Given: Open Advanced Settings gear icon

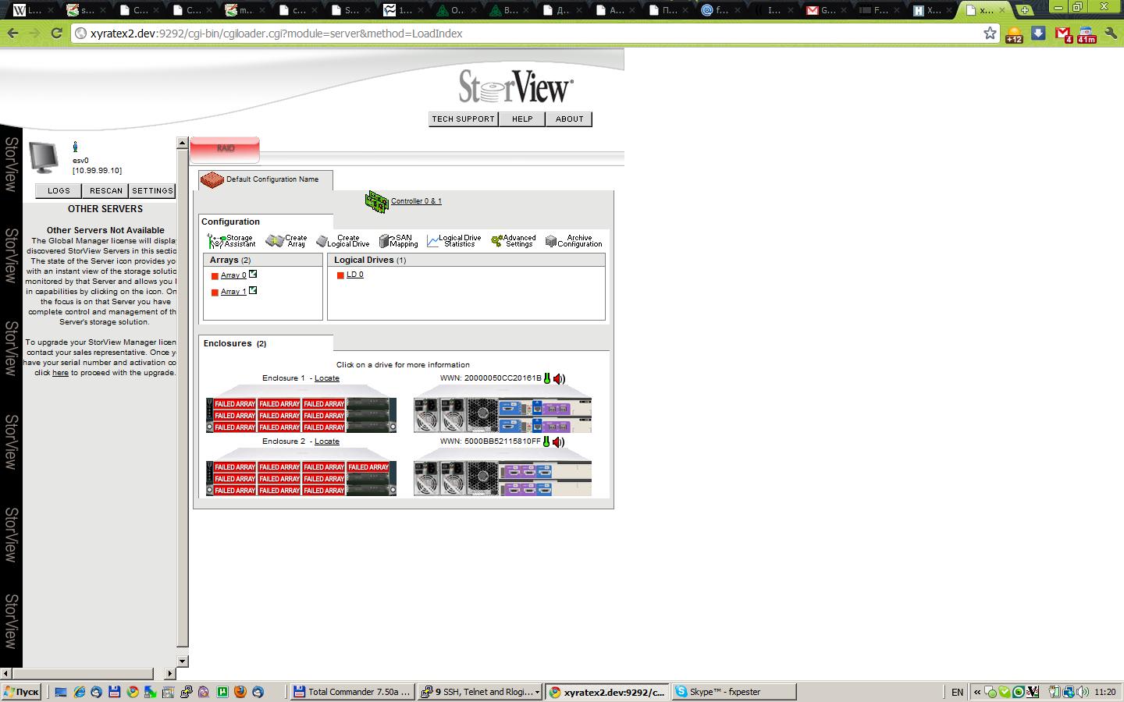Looking at the screenshot, I should click(x=496, y=241).
